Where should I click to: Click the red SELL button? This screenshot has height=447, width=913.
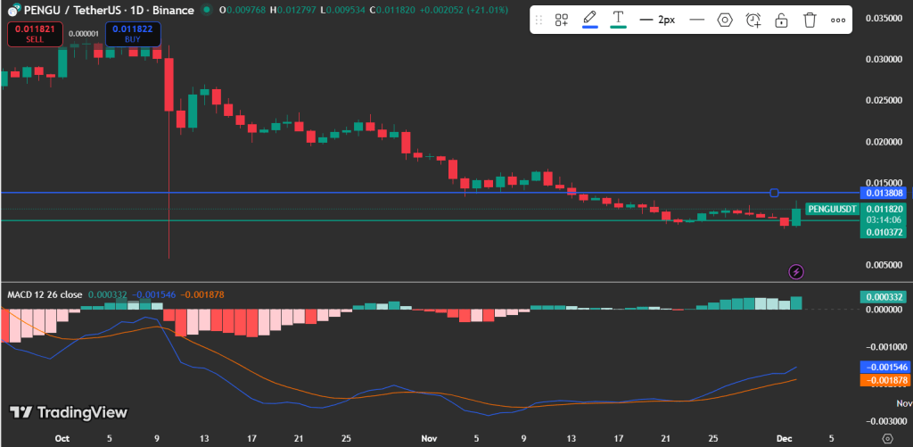34,34
